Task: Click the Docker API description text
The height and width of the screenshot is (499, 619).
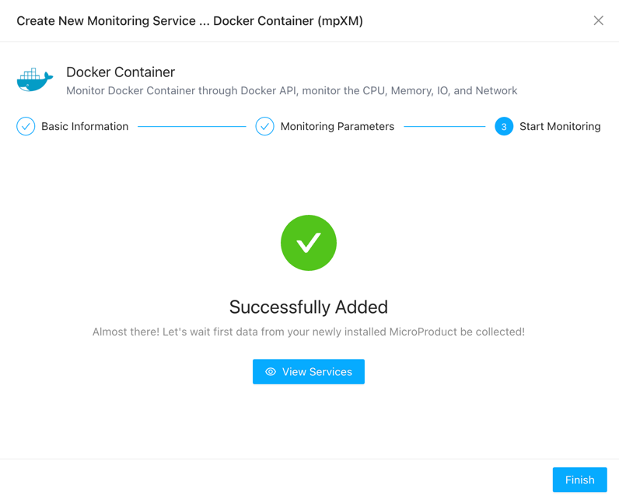Action: click(x=292, y=91)
